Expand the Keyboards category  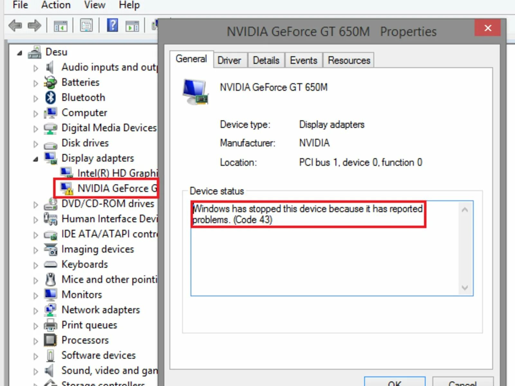point(36,265)
